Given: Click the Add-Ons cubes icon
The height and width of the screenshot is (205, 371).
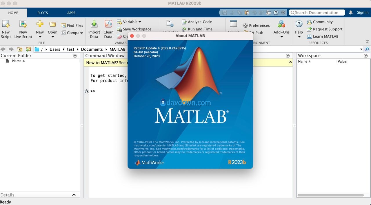Looking at the screenshot, I should [x=281, y=24].
